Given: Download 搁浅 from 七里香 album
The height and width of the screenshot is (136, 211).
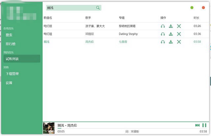Looking at the screenshot, I should [171, 42].
